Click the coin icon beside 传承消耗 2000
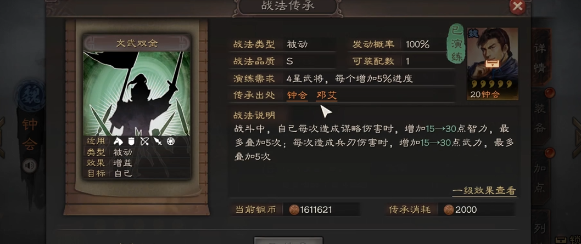The image size is (581, 244). (449, 210)
